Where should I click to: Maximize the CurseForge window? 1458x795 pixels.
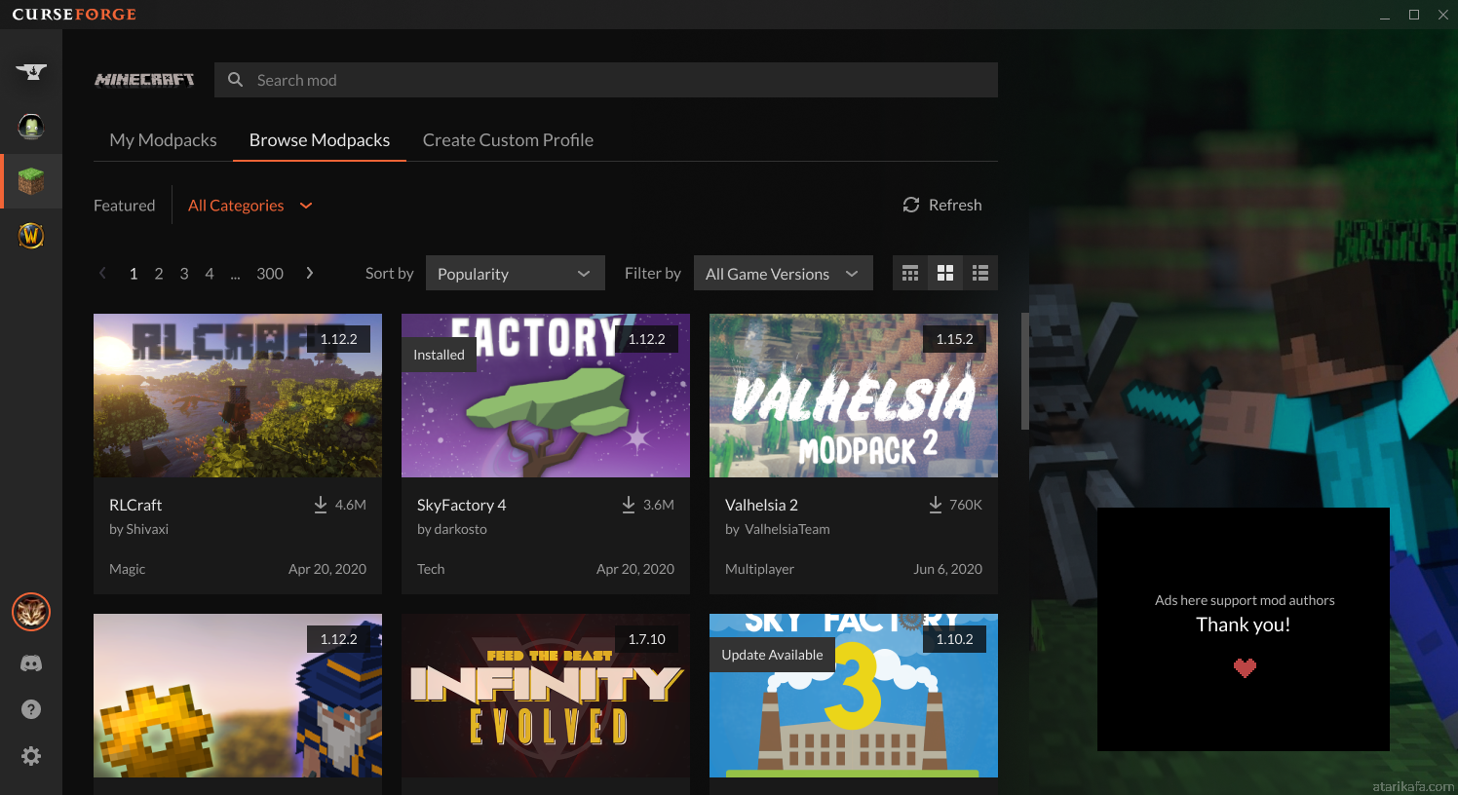point(1414,15)
